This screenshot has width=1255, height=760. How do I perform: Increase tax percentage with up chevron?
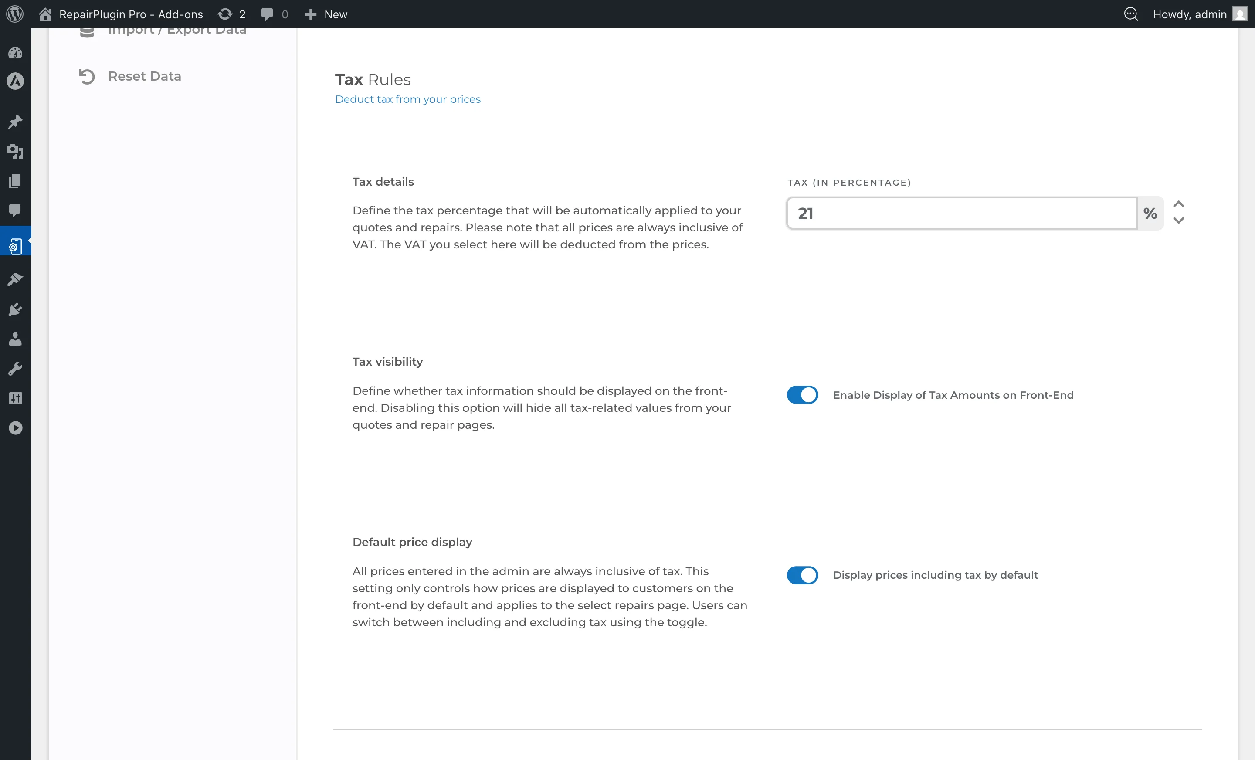tap(1178, 204)
